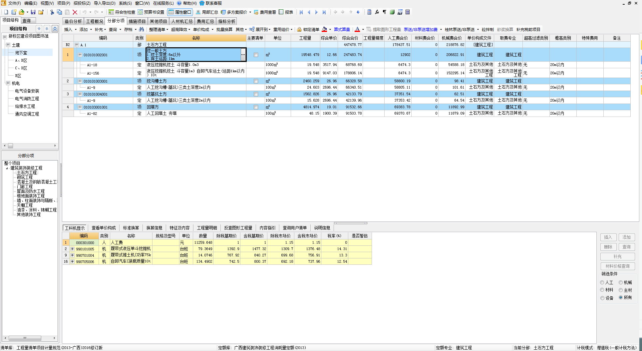The image size is (642, 351).
Task: Open 报表 reports
Action: click(286, 12)
